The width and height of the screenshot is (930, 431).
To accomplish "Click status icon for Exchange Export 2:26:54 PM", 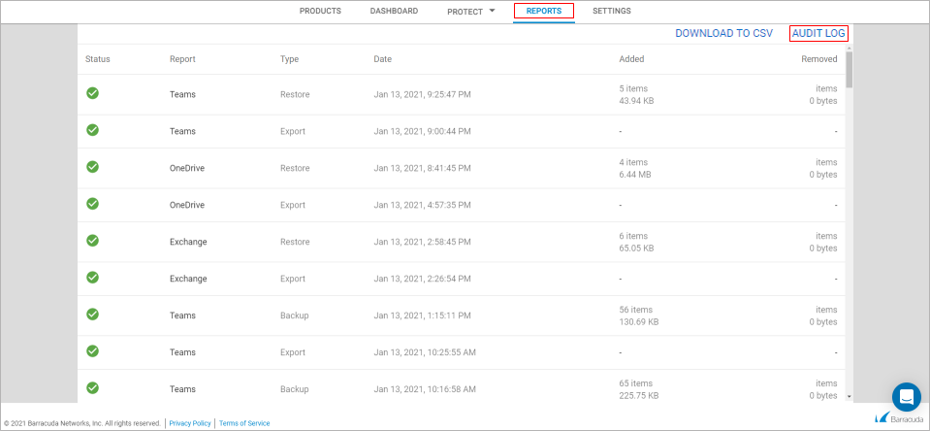I will (x=92, y=278).
